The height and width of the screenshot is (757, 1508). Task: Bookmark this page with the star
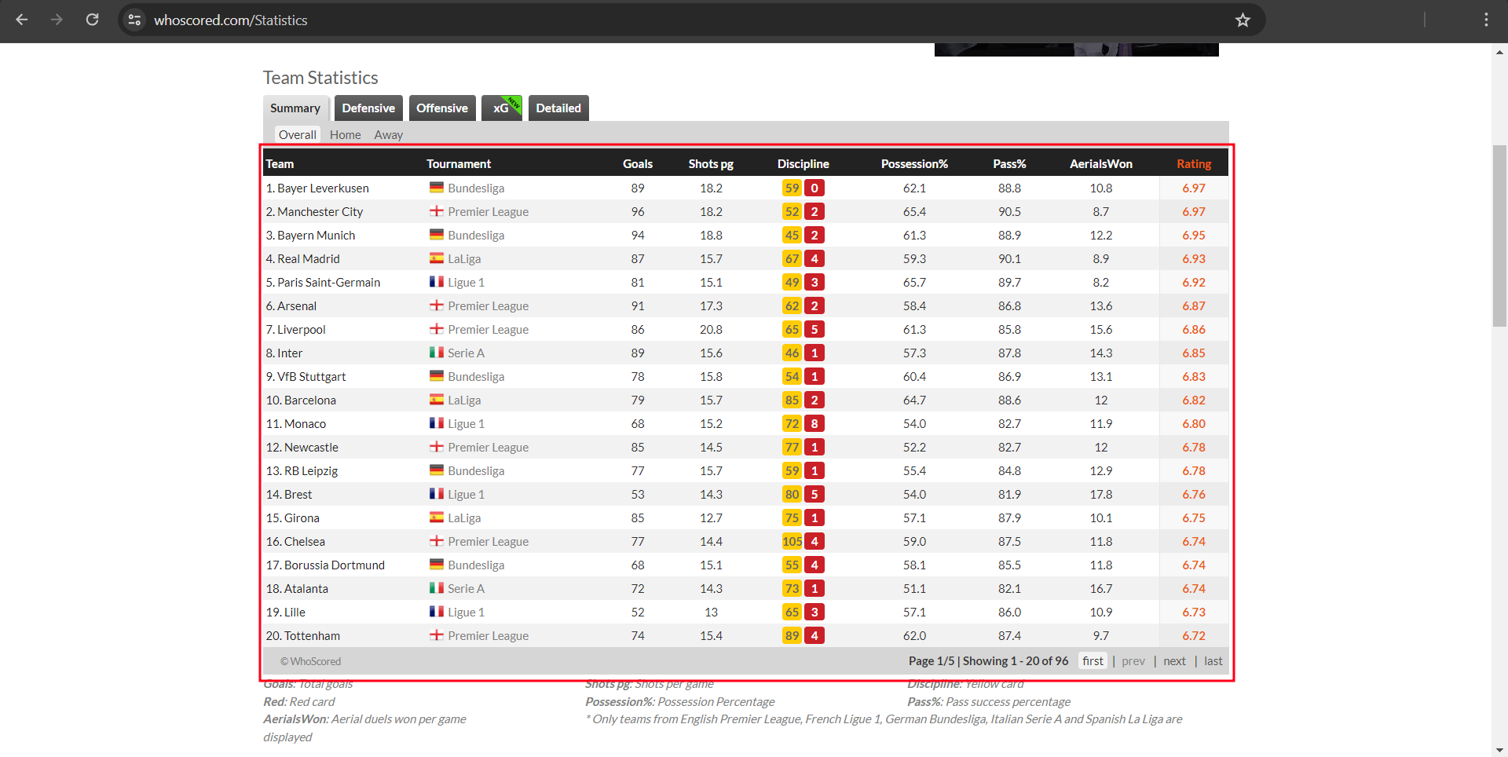coord(1243,20)
